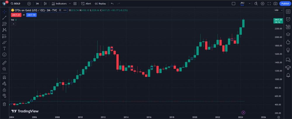Open the layout setup square icon
The image size is (292, 119).
tap(234, 3)
